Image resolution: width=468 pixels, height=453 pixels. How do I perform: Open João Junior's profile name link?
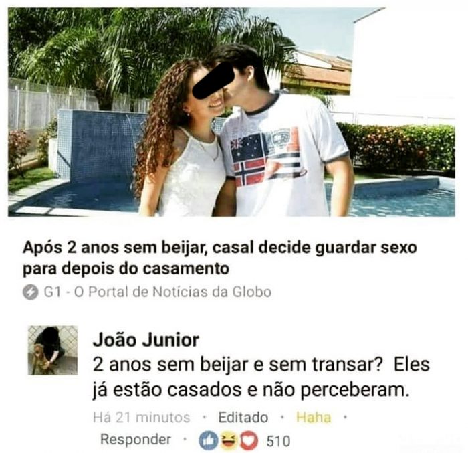tap(146, 340)
